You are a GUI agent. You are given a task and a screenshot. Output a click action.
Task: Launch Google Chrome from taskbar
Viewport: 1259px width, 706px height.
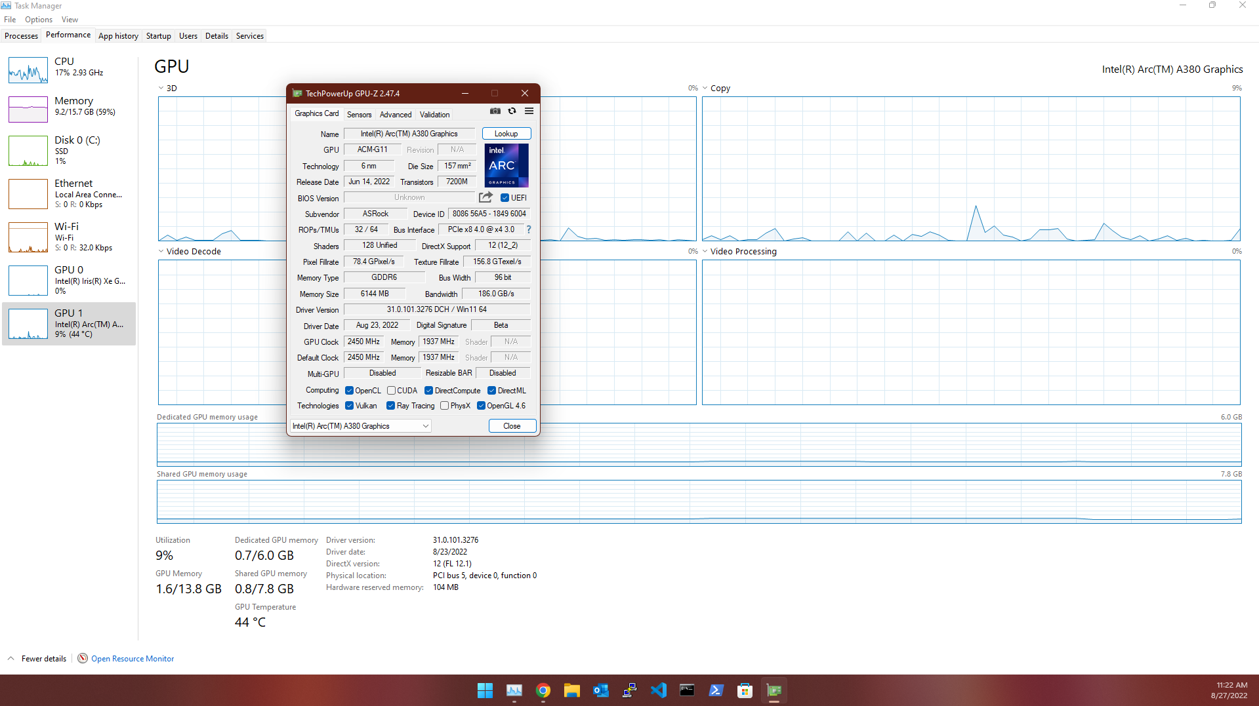(x=543, y=690)
